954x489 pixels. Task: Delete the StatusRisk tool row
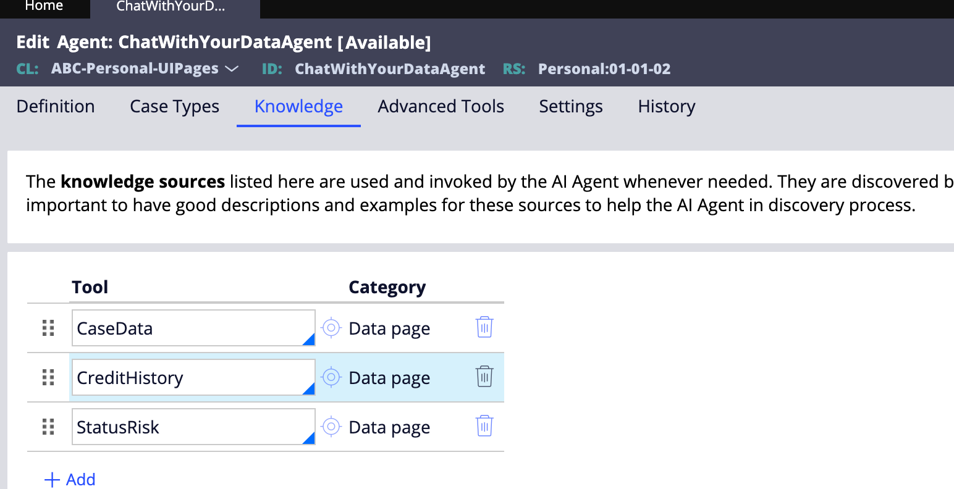484,426
